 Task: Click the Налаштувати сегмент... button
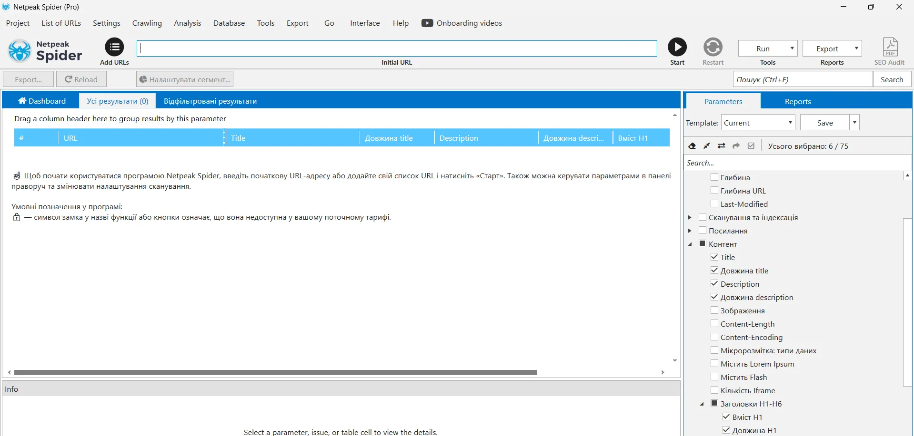185,79
